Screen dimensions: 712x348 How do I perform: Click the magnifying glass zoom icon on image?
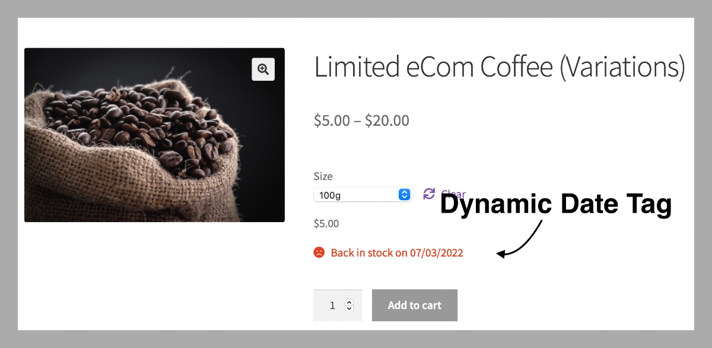tap(263, 69)
